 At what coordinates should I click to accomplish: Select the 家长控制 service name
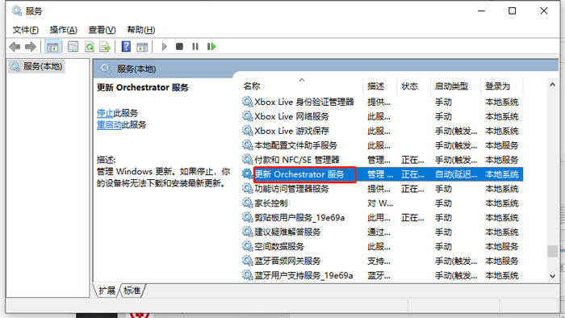(271, 203)
